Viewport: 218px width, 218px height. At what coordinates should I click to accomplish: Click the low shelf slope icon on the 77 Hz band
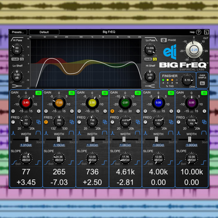[14, 162]
